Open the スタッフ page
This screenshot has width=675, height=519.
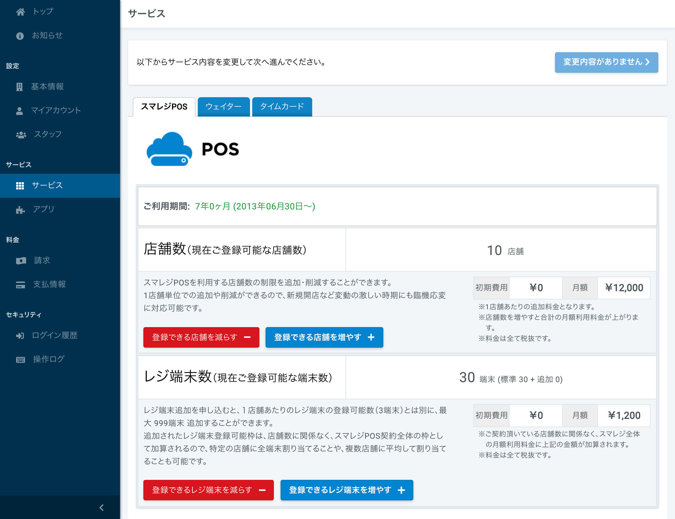pos(60,134)
